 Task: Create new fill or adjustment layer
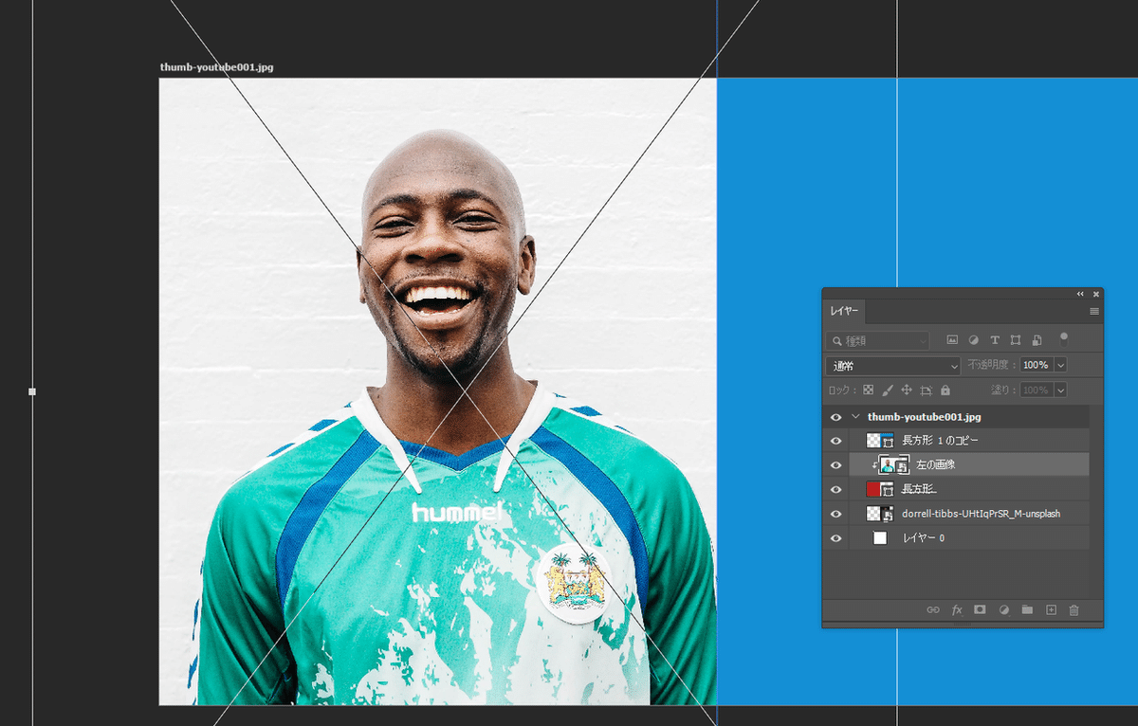1004,610
